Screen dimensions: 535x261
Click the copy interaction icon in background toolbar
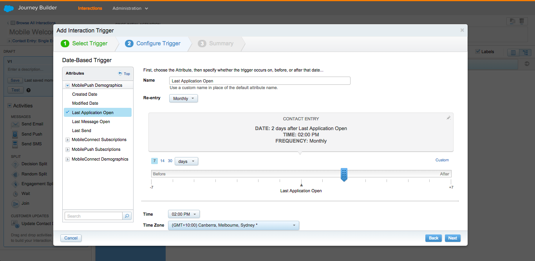pyautogui.click(x=512, y=21)
